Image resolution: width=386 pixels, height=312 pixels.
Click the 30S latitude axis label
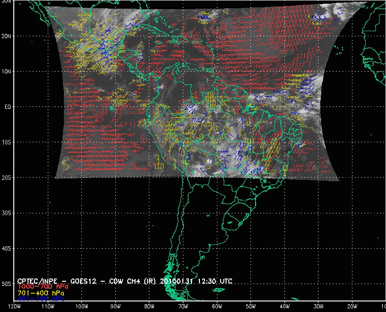click(6, 213)
